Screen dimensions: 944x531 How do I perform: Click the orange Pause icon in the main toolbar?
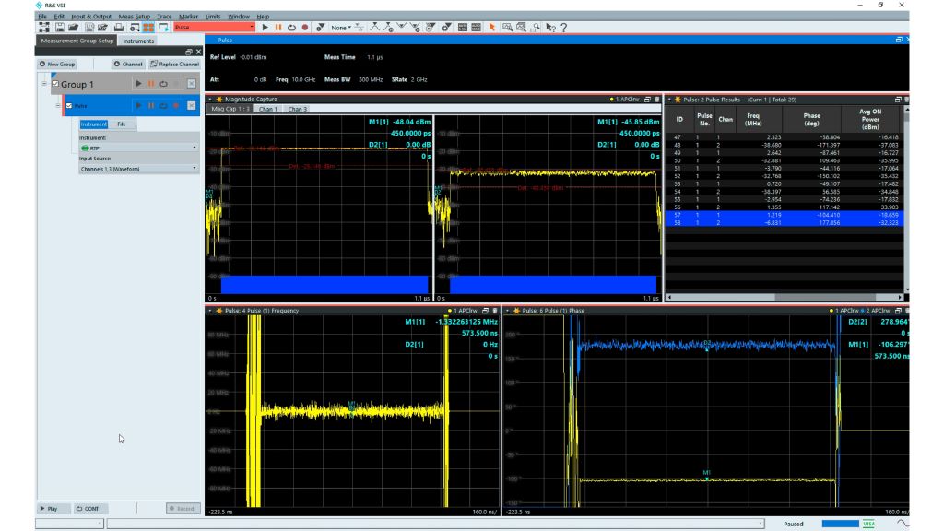278,28
